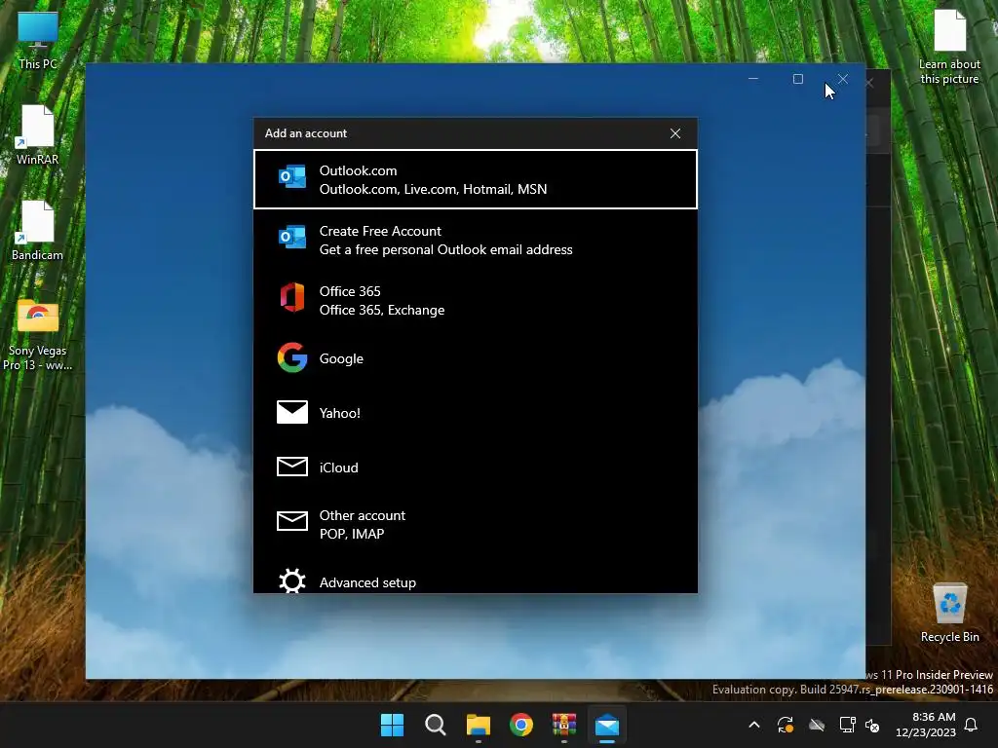Choose Create Free Account option

click(476, 240)
